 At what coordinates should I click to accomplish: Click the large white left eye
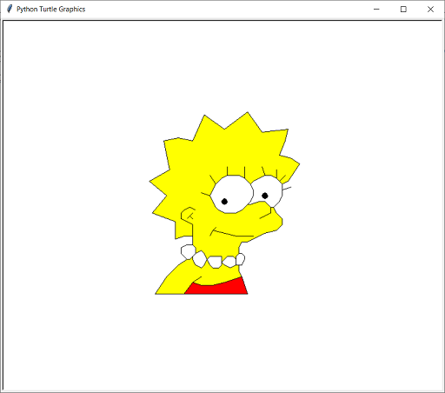pos(232,194)
